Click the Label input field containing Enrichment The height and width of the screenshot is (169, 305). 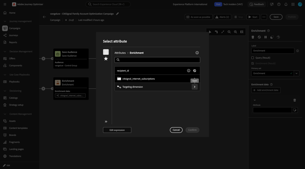(x=273, y=51)
